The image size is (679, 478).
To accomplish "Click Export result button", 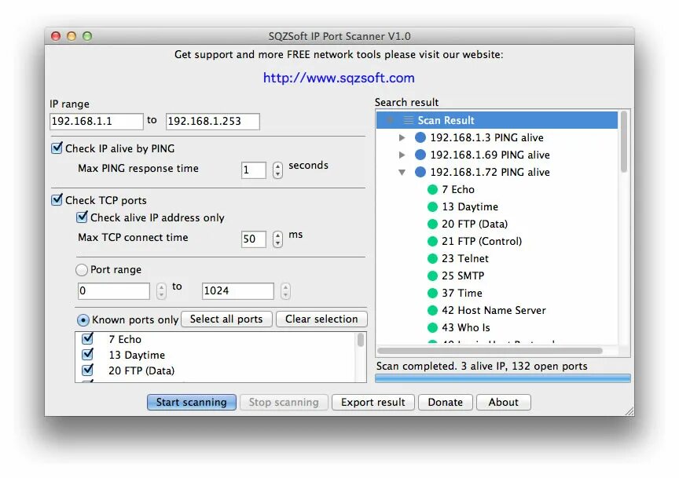I will tap(373, 403).
